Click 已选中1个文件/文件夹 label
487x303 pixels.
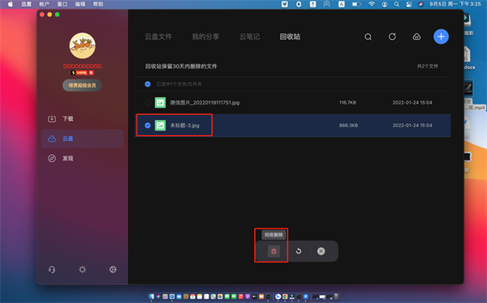[x=179, y=84]
